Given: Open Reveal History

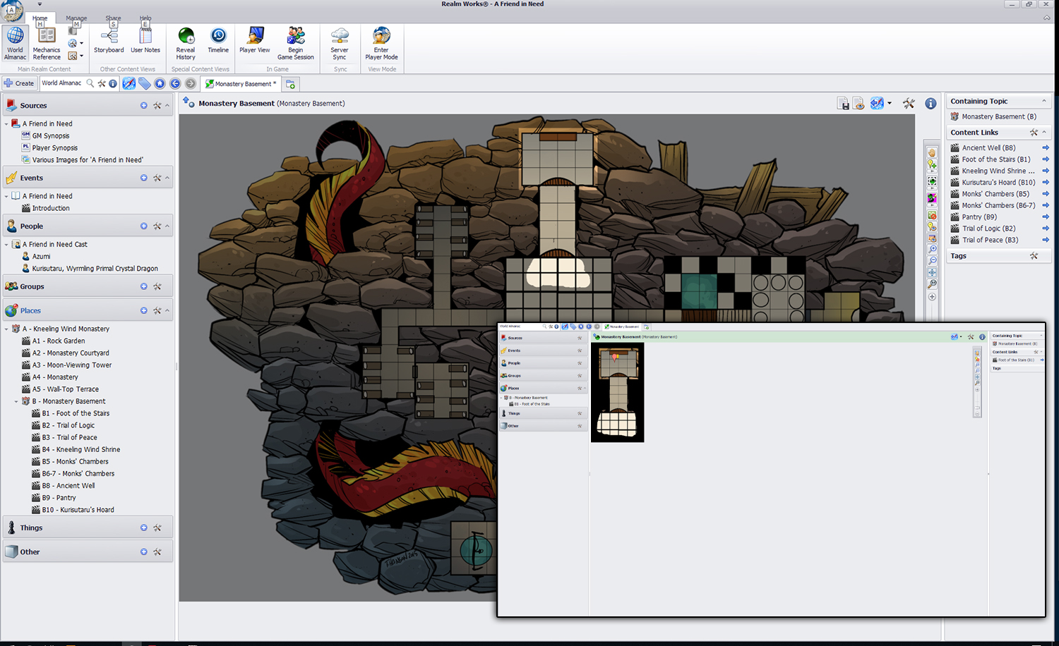Looking at the screenshot, I should click(186, 44).
